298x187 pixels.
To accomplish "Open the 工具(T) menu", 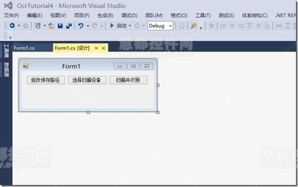I will [203, 15].
